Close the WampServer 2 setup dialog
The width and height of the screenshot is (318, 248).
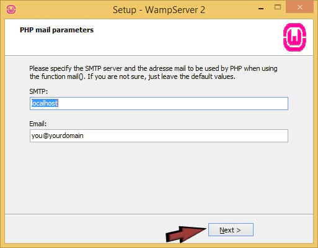(300, 7)
